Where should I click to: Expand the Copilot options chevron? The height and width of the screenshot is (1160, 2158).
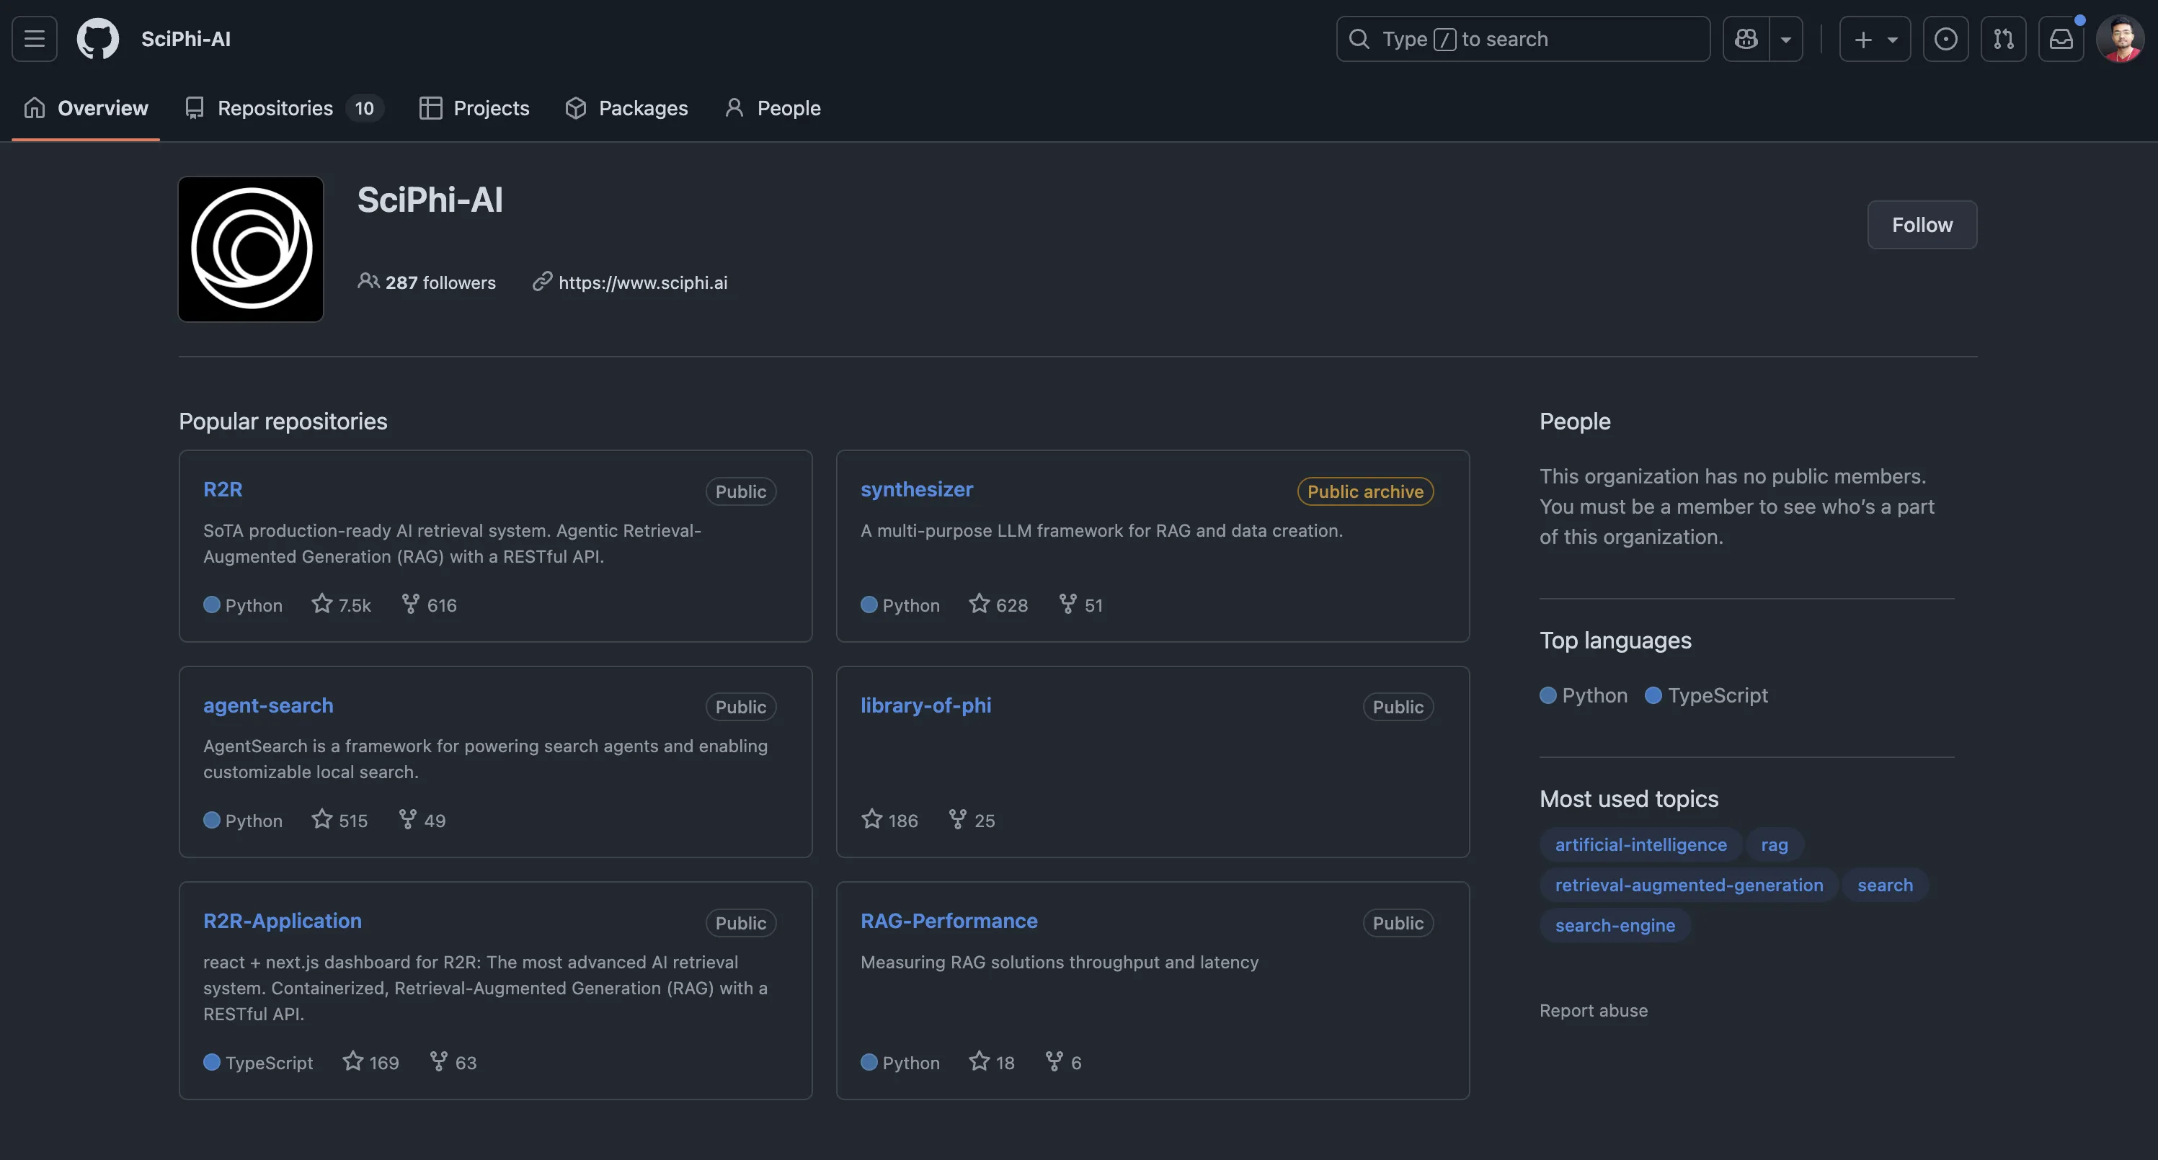[1785, 38]
